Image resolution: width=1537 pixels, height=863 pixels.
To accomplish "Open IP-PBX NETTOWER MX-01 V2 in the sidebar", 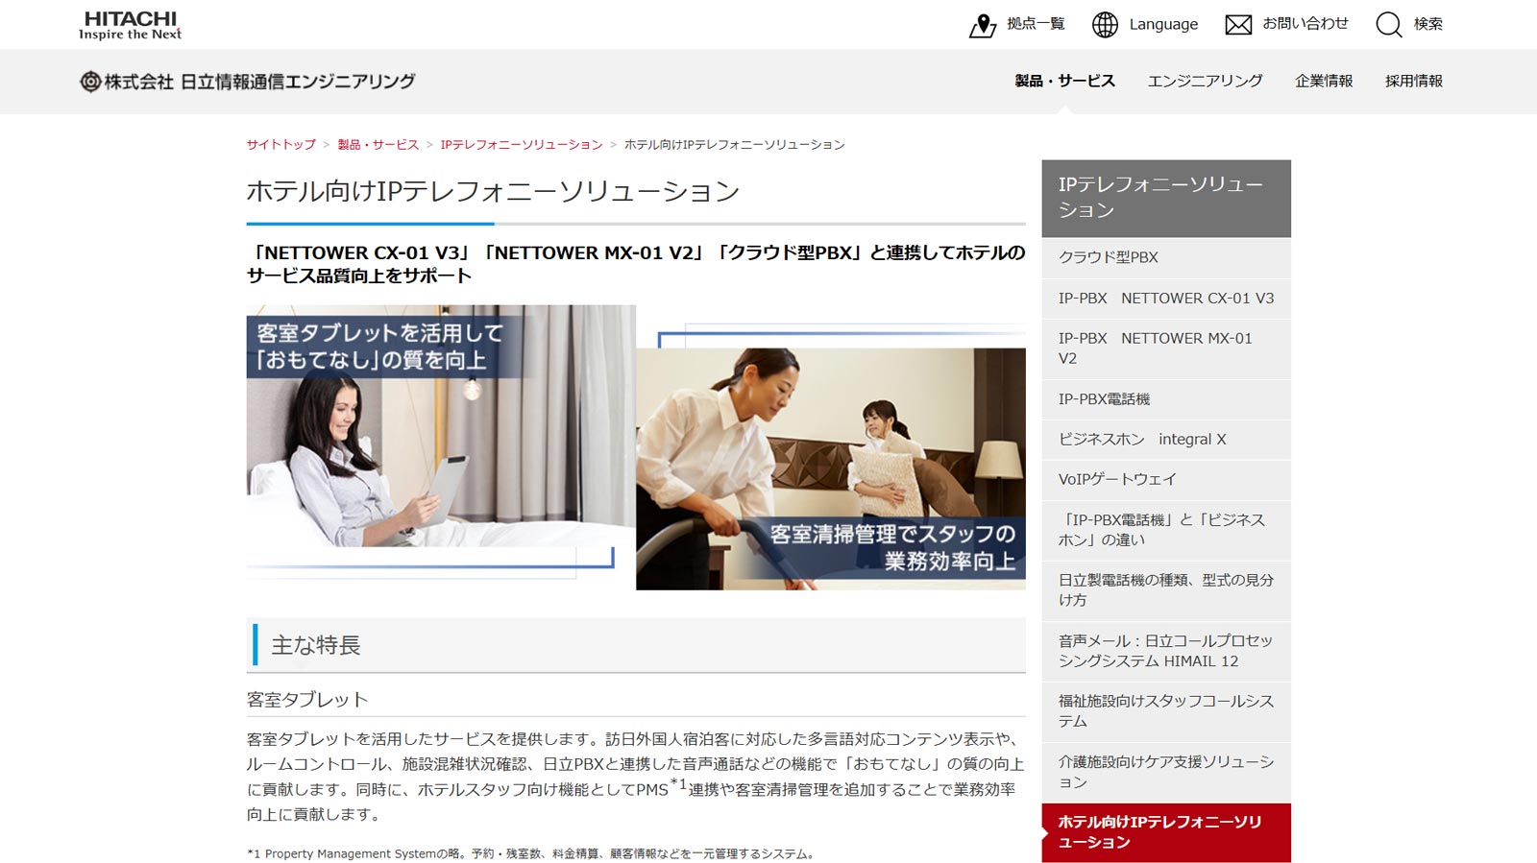I will [1165, 348].
